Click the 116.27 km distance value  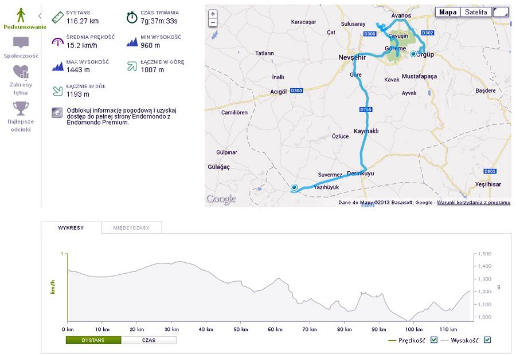point(82,21)
